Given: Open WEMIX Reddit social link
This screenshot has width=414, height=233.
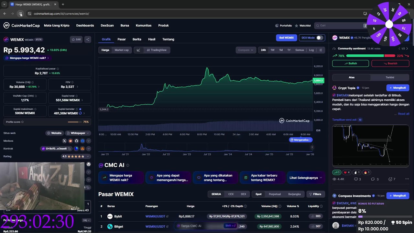Looking at the screenshot, I should click(71, 141).
